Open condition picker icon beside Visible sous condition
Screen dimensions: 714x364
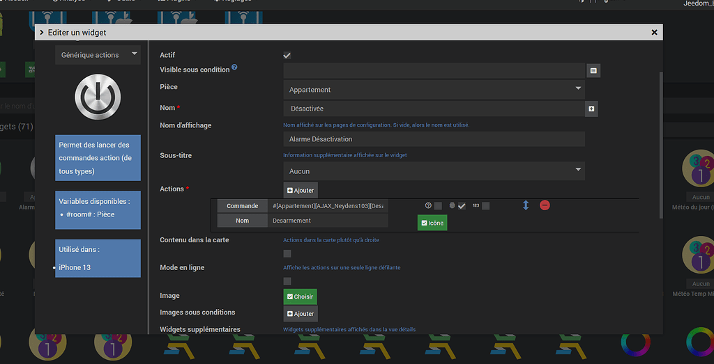(x=593, y=70)
